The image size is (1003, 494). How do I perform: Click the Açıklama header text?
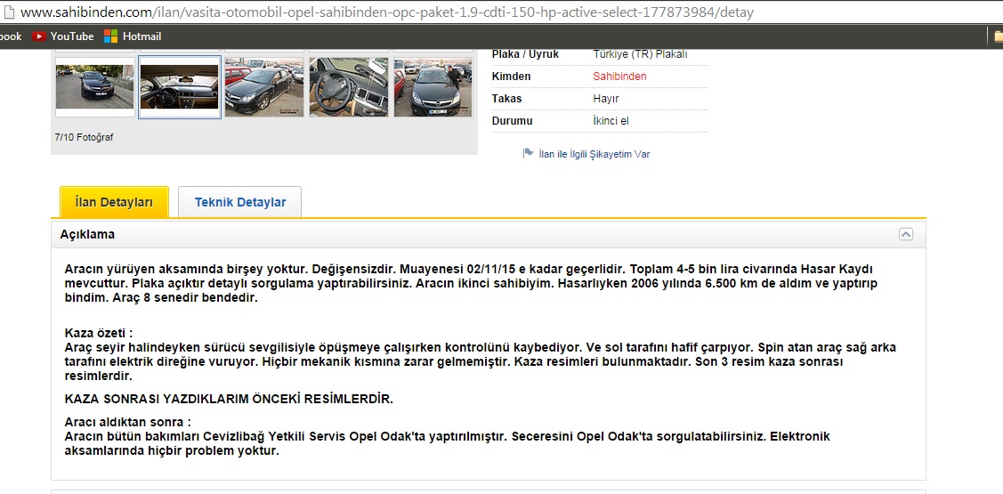click(87, 234)
